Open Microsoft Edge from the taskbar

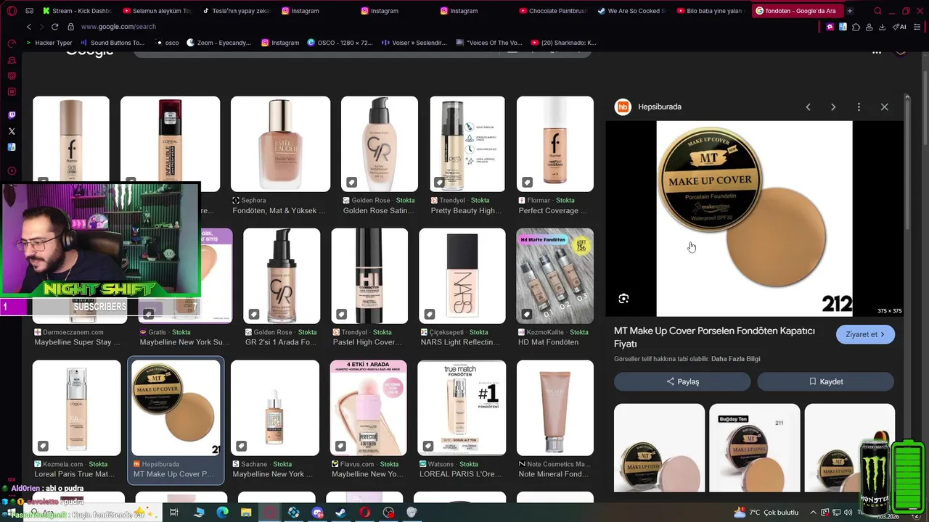pos(223,513)
